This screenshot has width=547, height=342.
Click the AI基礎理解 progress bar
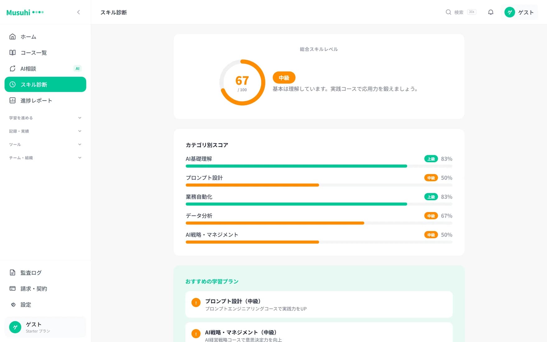pos(319,166)
